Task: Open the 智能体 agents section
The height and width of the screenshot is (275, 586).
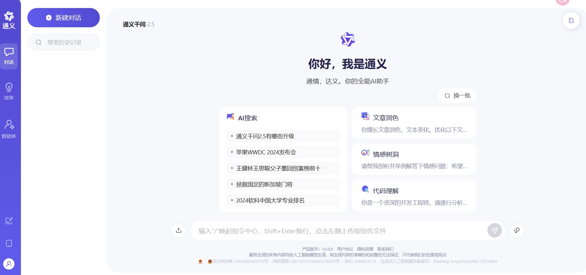Action: 9,129
